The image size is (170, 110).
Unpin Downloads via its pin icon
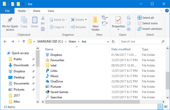pos(33,65)
